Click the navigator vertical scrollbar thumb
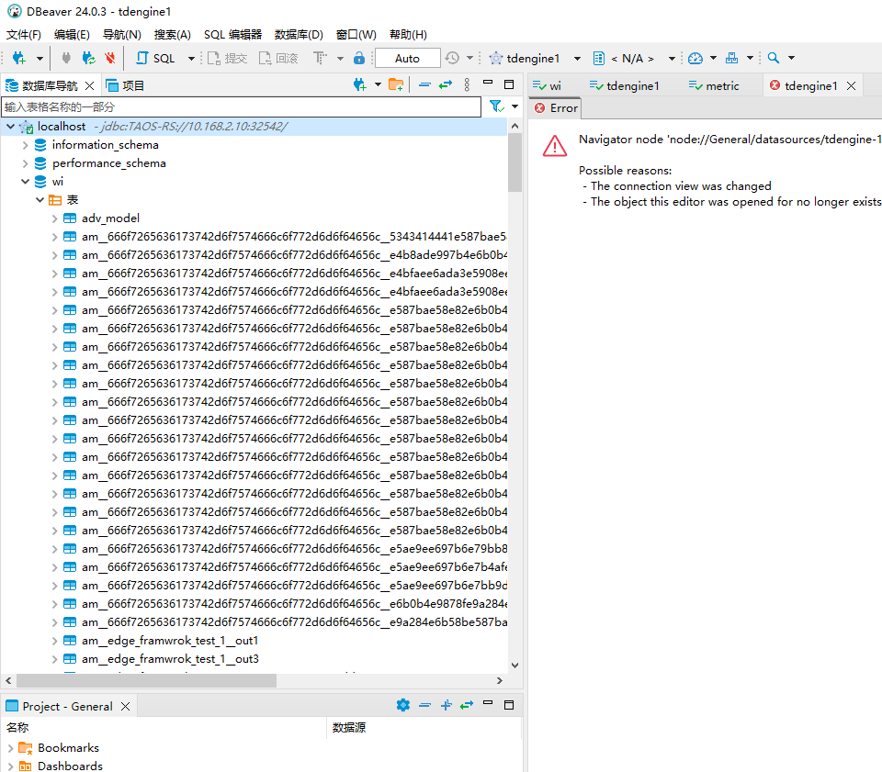 click(514, 163)
